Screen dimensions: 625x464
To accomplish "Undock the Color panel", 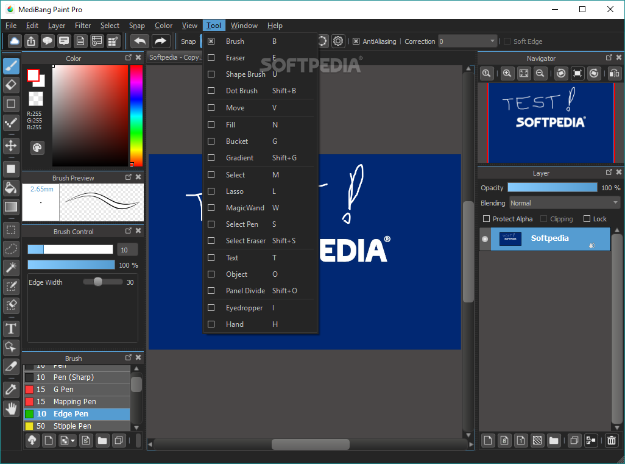I will [x=129, y=58].
